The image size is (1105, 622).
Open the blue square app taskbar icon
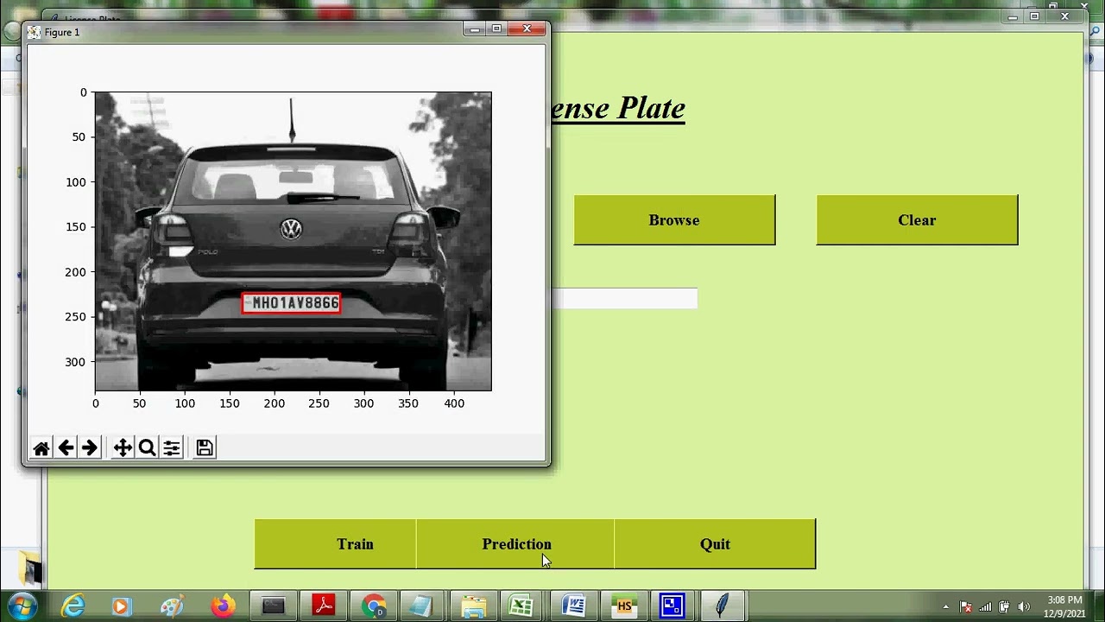672,606
